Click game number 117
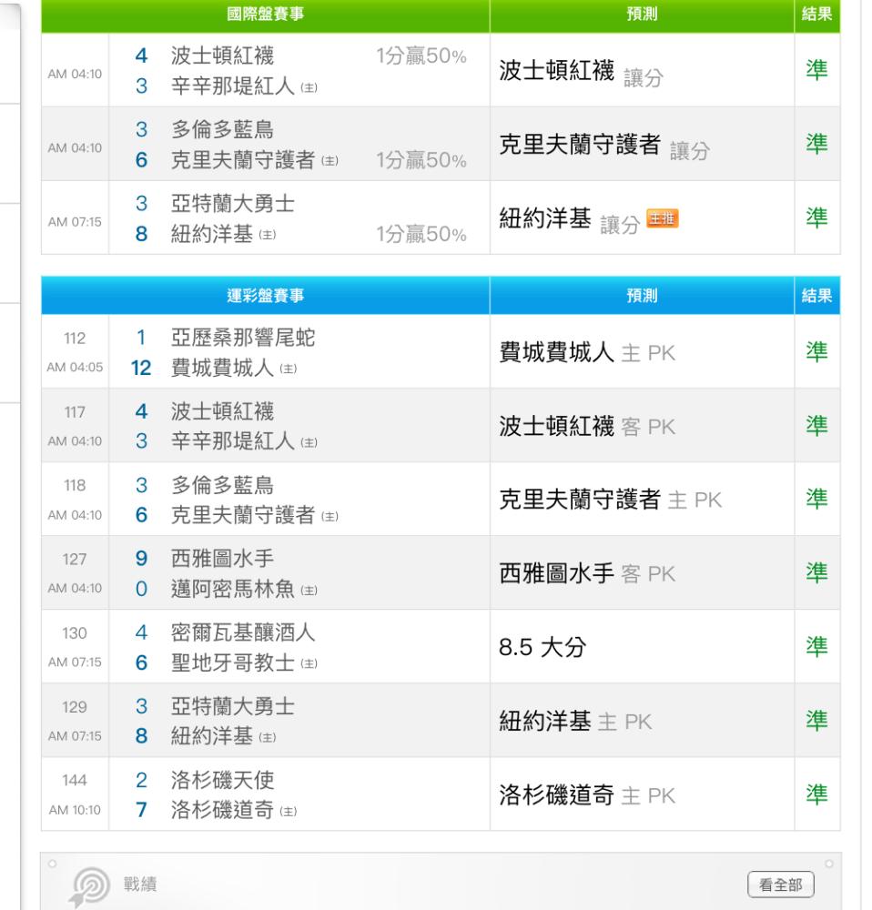 (75, 412)
